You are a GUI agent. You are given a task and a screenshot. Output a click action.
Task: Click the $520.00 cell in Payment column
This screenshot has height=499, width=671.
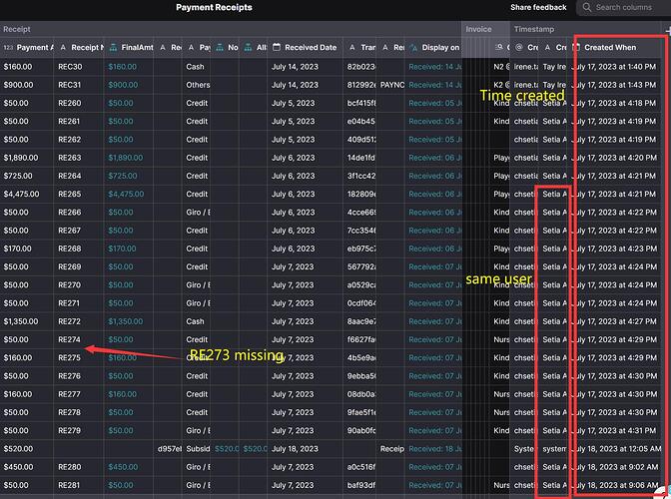pyautogui.click(x=27, y=449)
